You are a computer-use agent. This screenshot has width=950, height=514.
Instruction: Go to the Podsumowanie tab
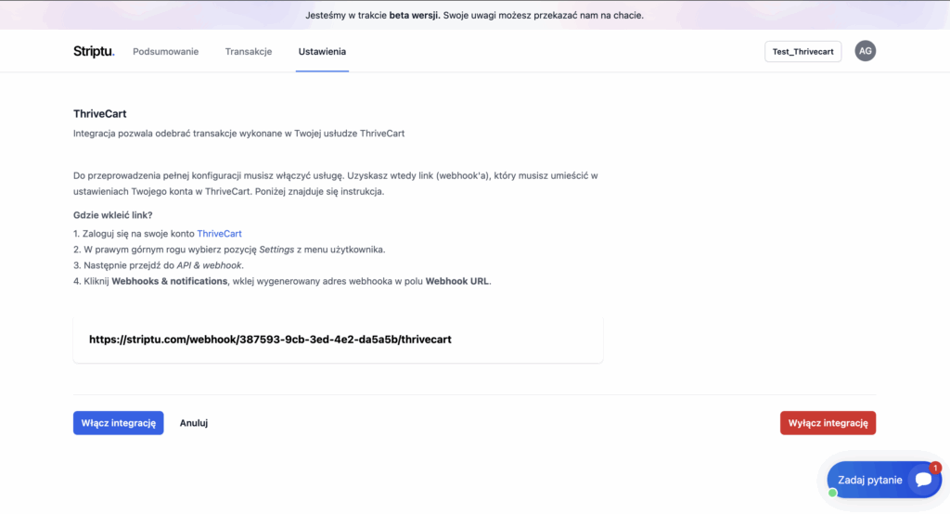(165, 52)
